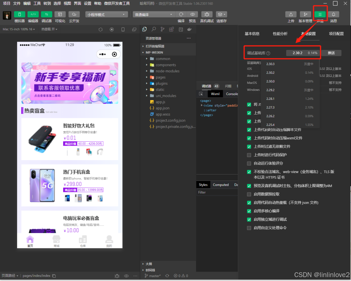Uncheck 上传代码时自动压缩wxml文件
The height and width of the screenshot is (281, 351).
[x=249, y=138]
